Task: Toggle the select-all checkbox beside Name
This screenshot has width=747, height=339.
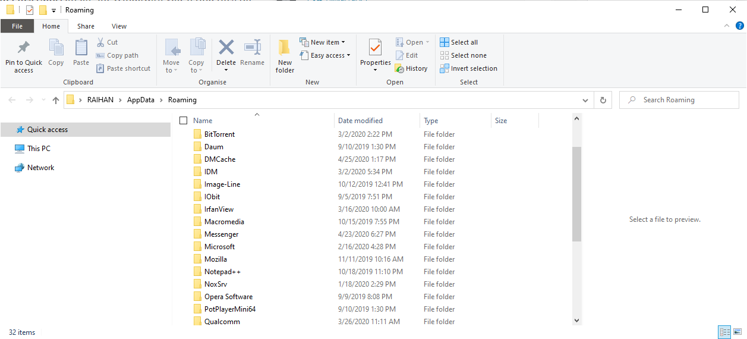Action: (184, 120)
